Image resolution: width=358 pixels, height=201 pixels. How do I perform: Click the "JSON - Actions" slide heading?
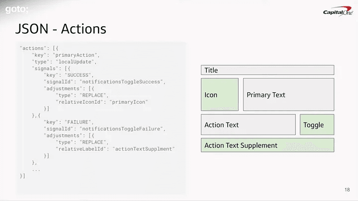coord(61,29)
